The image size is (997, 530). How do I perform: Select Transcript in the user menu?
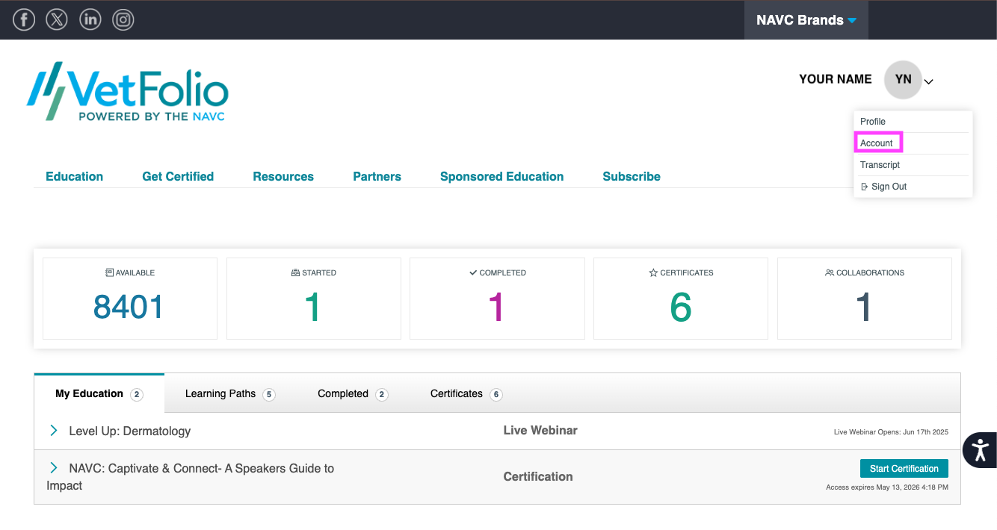[880, 165]
